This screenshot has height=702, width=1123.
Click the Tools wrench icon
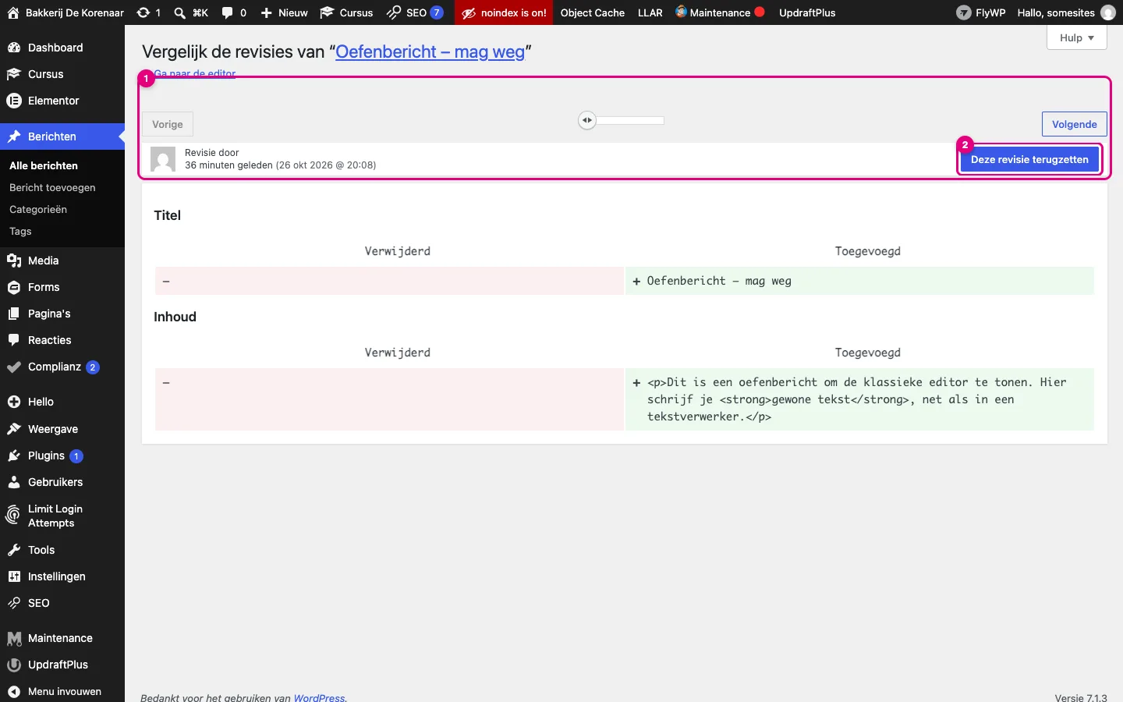click(14, 550)
